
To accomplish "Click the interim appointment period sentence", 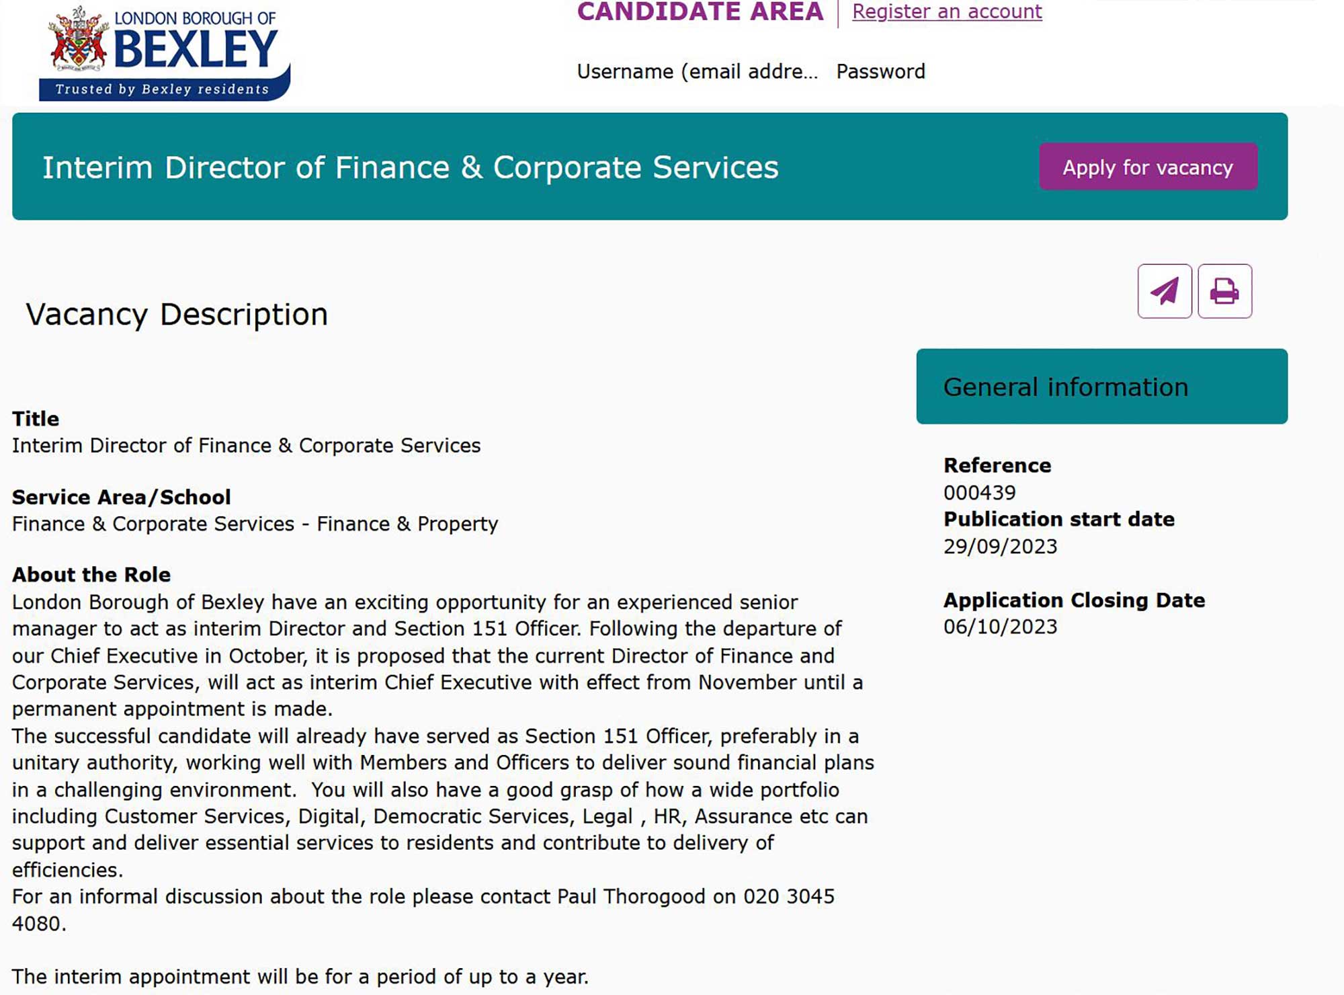I will coord(300,976).
